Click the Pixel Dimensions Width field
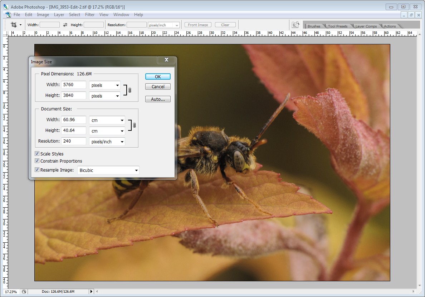Screen dimensions: 425x297 tap(74, 85)
